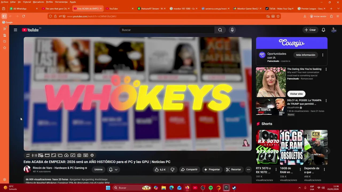Open the Windows Start menu
The width and height of the screenshot is (342, 192).
[108, 188]
